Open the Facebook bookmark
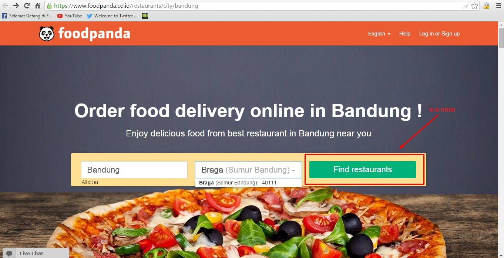The image size is (504, 258). [27, 16]
